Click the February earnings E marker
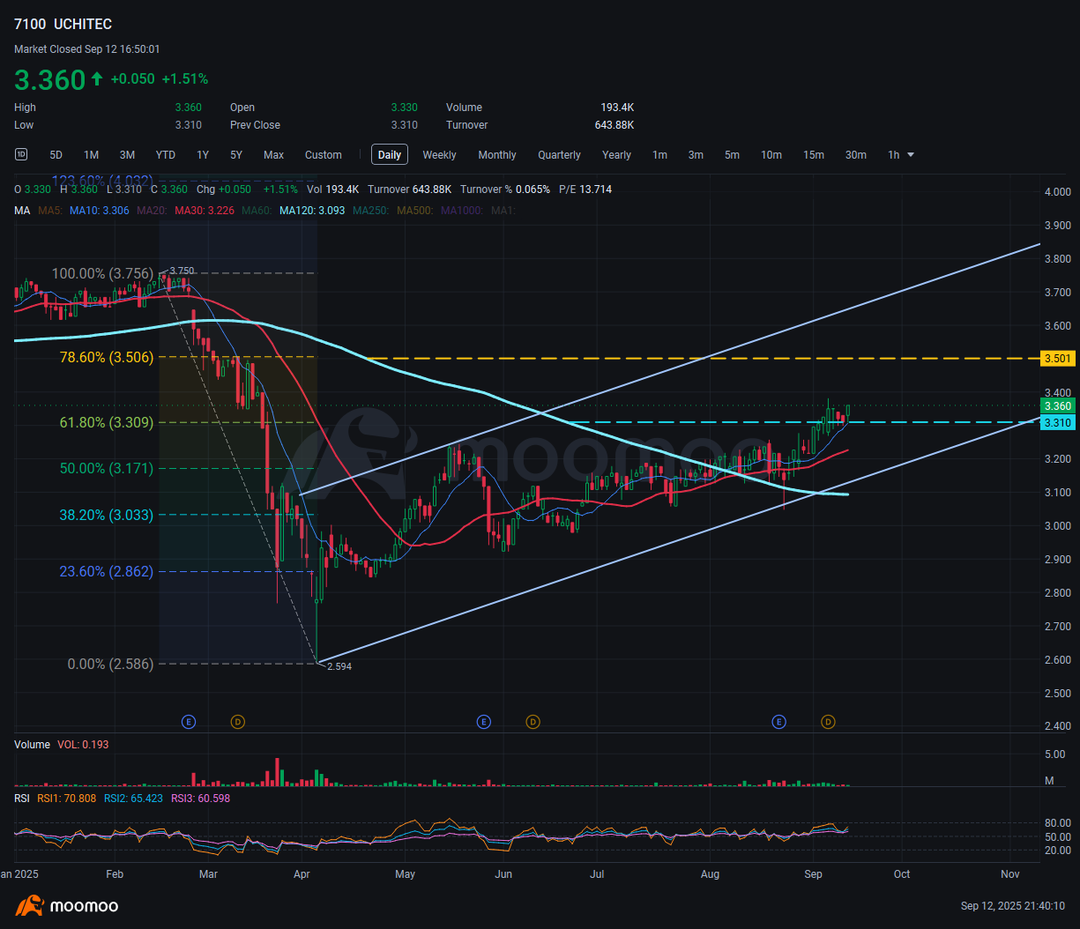1080x929 pixels. 188,722
